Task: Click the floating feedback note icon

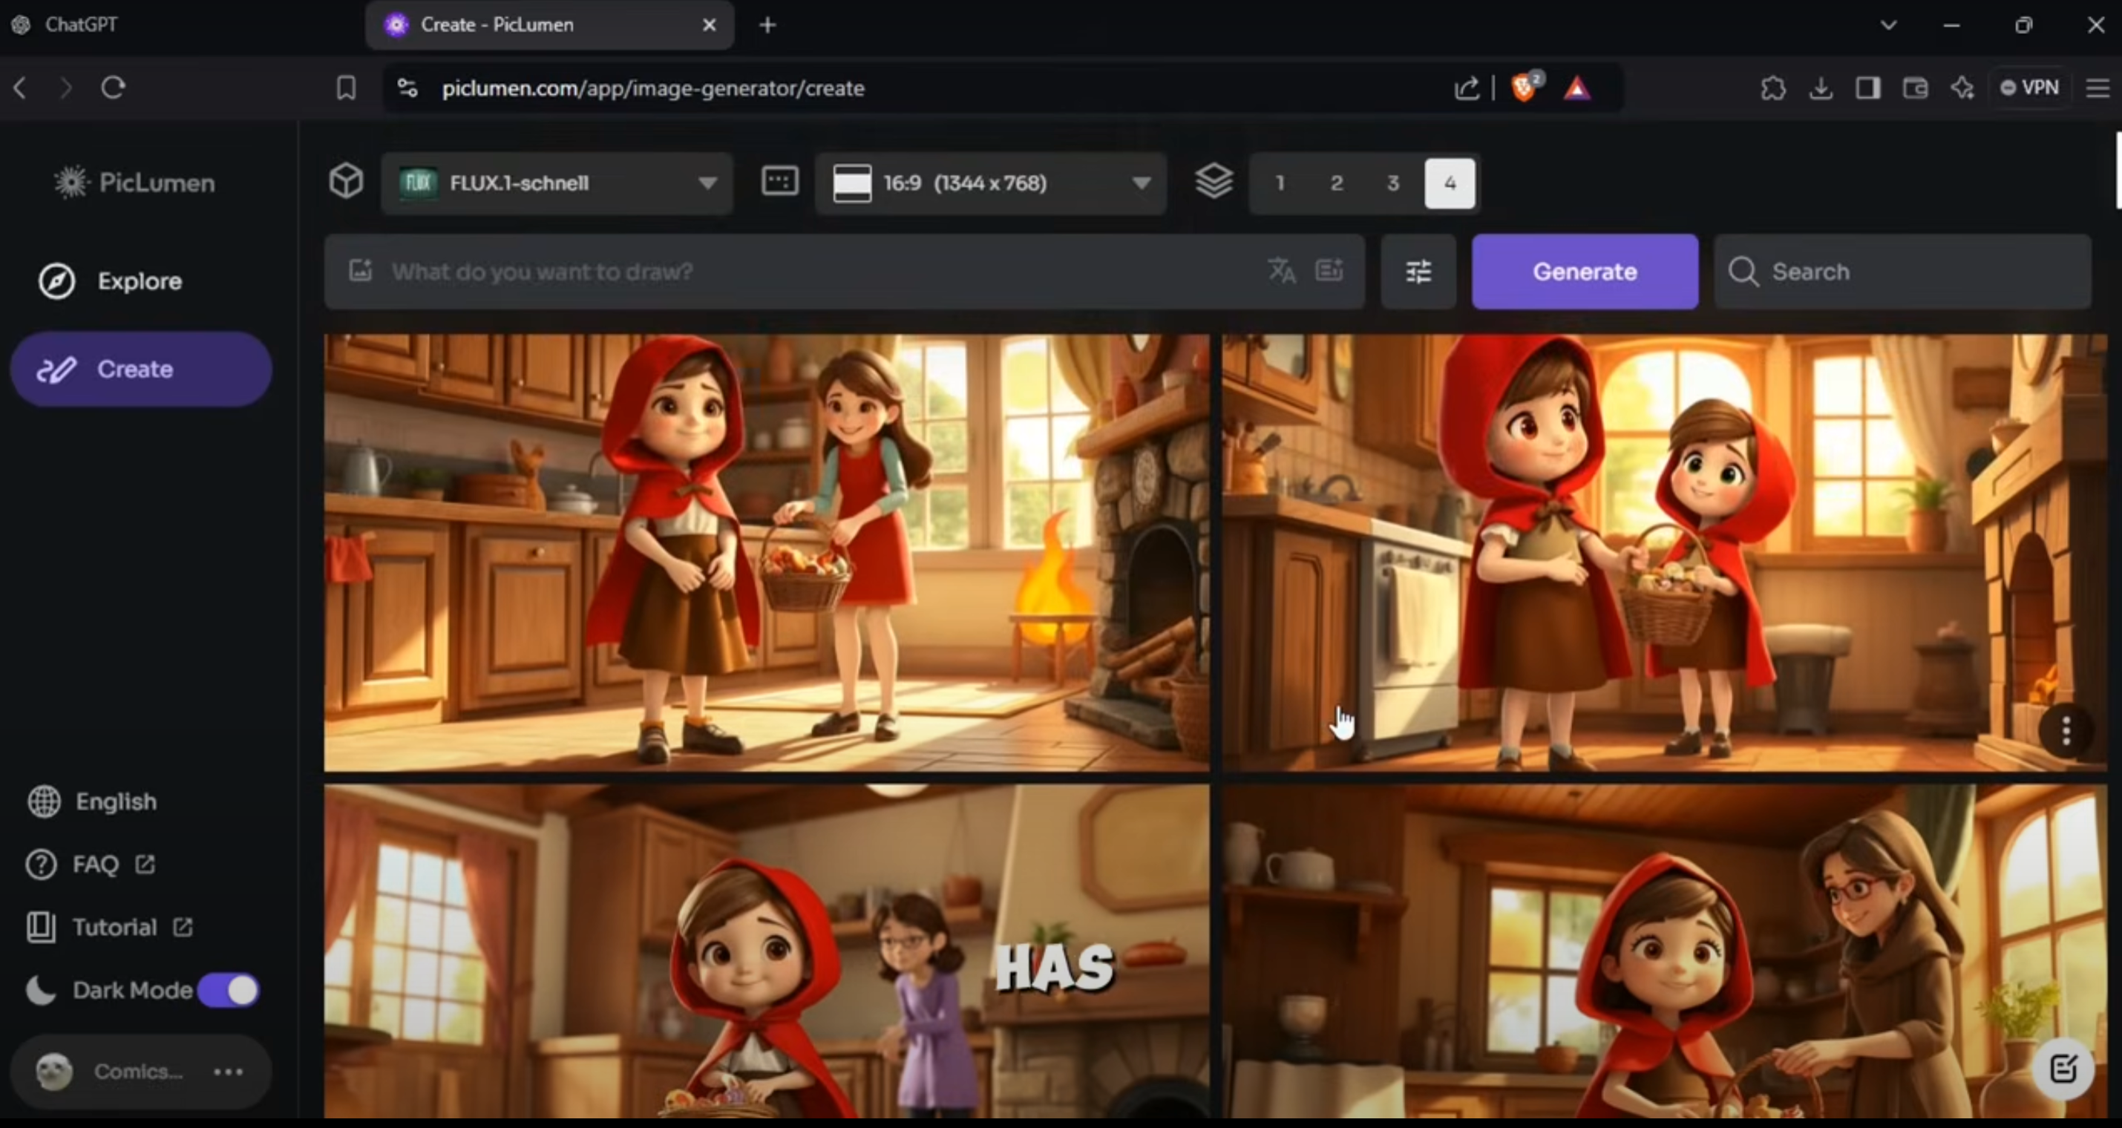Action: click(2063, 1069)
